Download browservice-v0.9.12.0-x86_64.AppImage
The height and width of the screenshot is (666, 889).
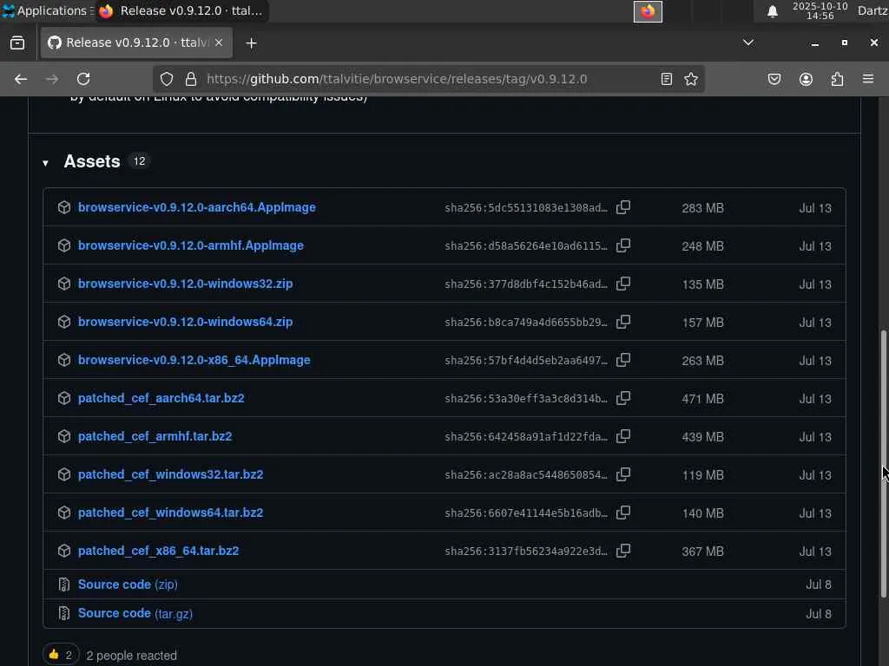click(194, 360)
